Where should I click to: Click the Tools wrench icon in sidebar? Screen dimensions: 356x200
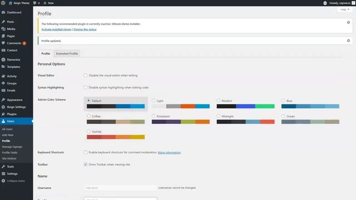[3, 167]
